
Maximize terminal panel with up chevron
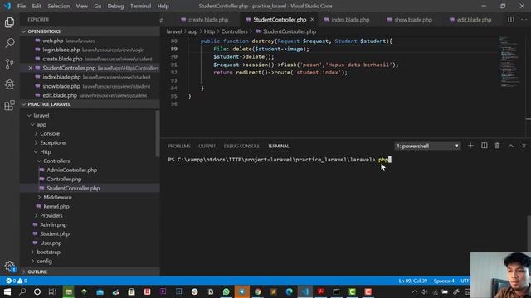[511, 146]
